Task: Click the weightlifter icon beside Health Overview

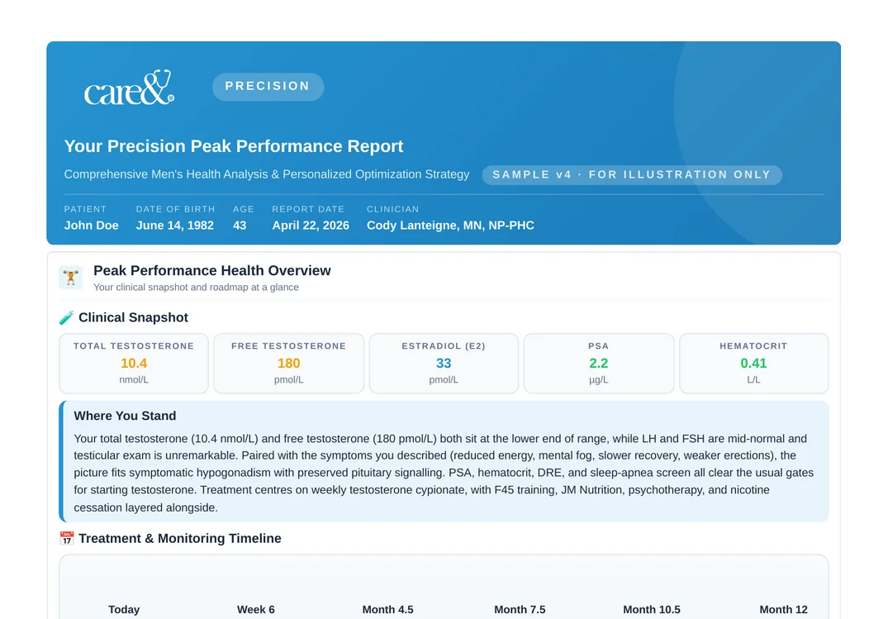Action: 71,277
